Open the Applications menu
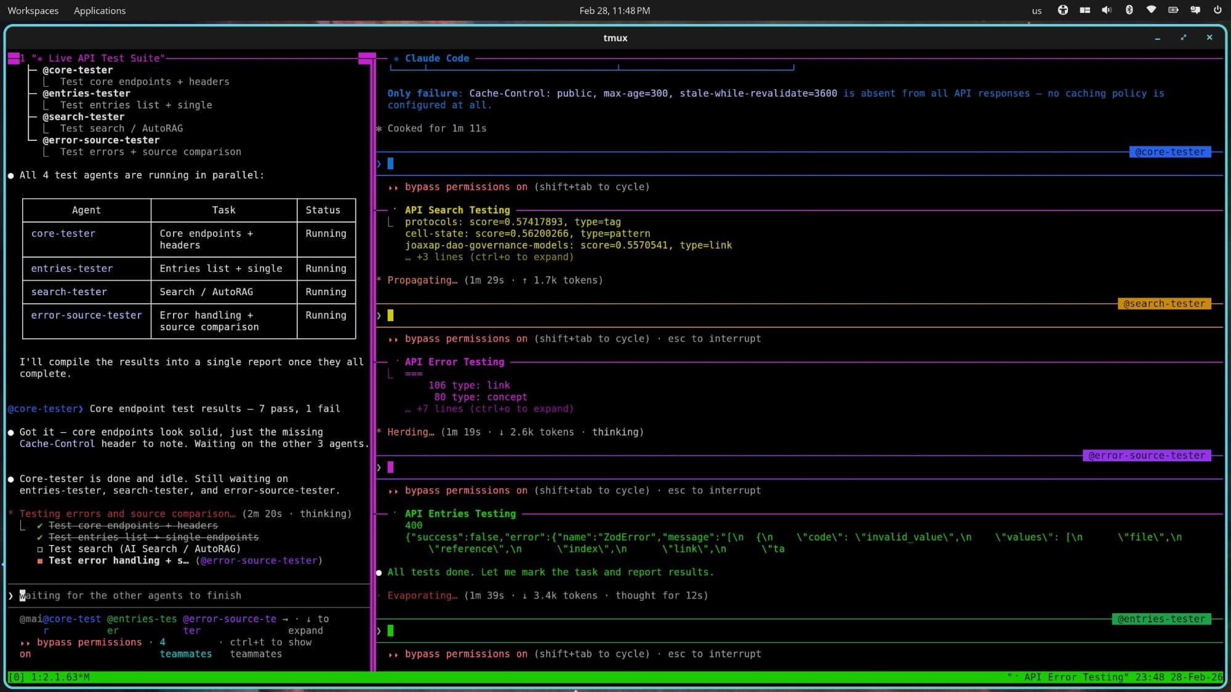The image size is (1231, 692). [100, 10]
